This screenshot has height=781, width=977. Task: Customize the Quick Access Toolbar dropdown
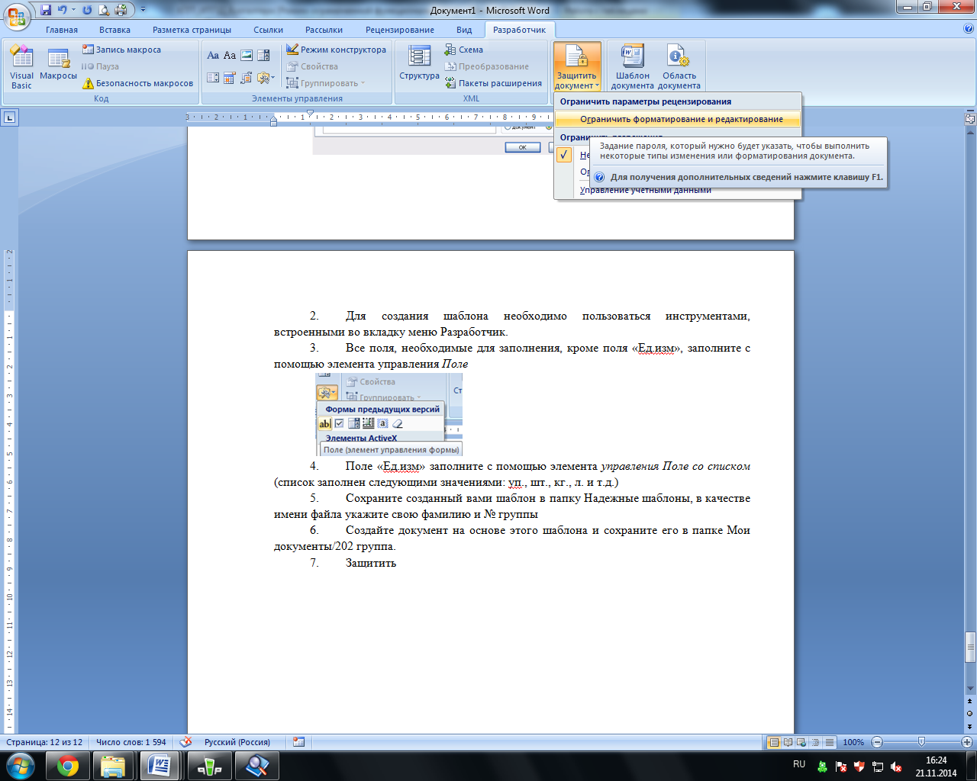143,10
